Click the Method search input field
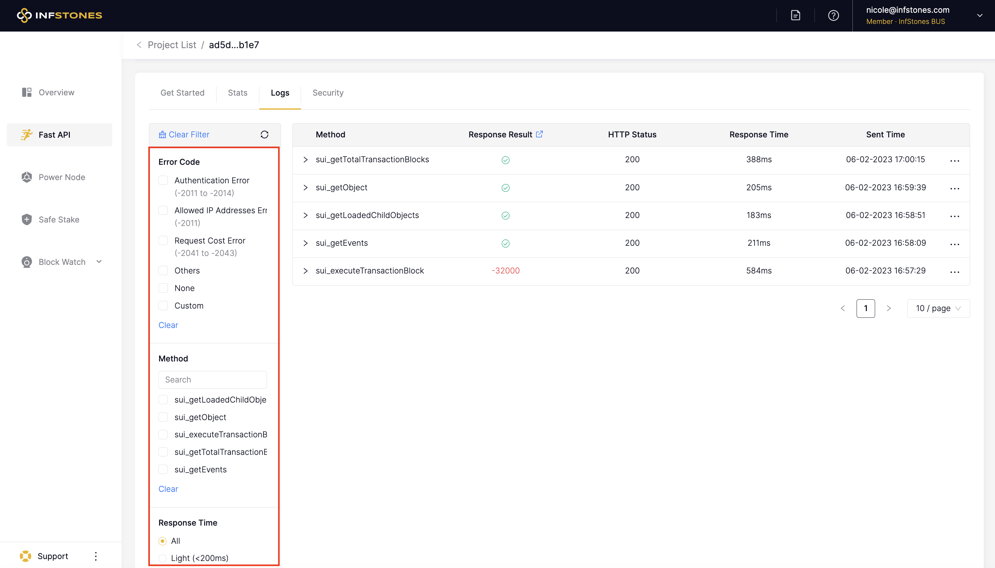995x568 pixels. (x=213, y=380)
